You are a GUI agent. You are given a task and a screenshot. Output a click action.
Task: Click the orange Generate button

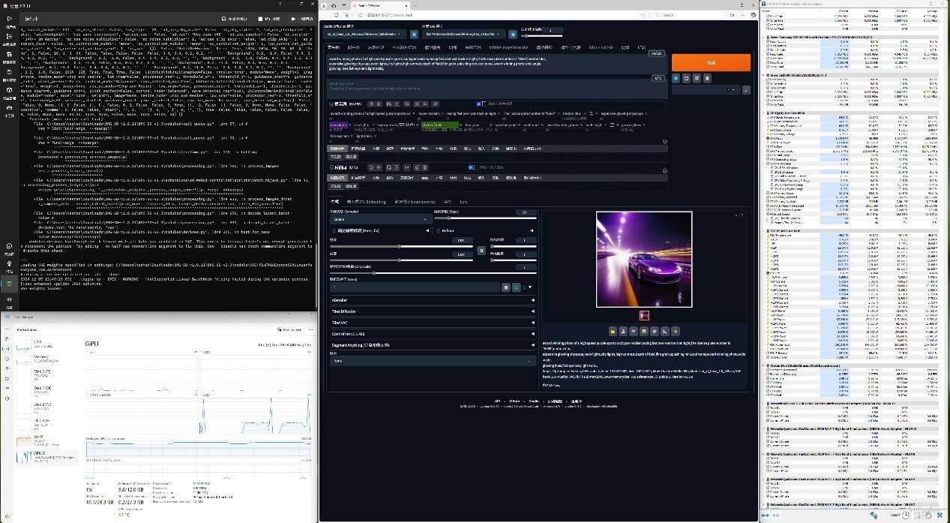[710, 63]
